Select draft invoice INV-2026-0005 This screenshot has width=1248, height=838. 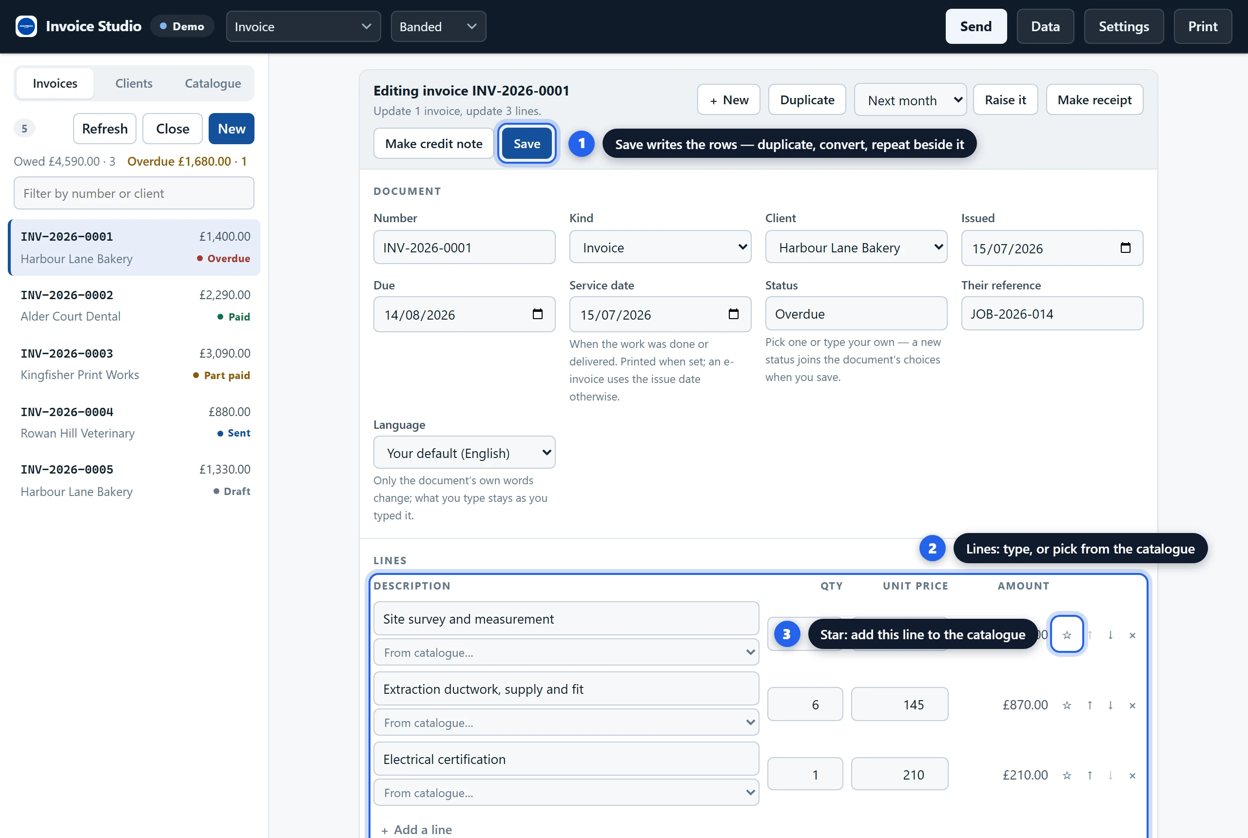coord(135,480)
